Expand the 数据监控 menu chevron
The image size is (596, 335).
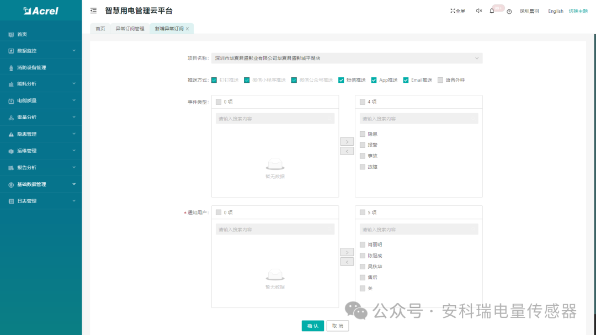coord(74,51)
